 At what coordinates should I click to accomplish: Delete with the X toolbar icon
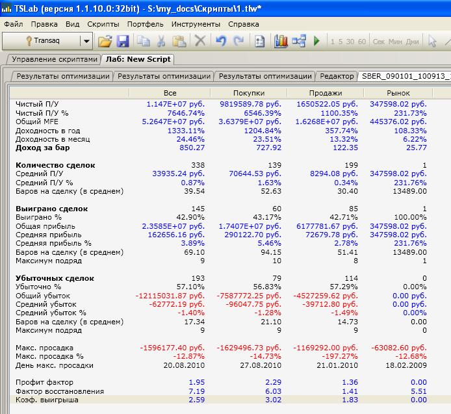click(x=200, y=41)
